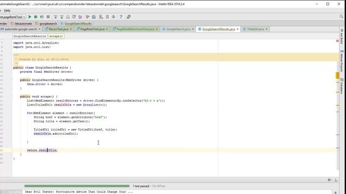The height and width of the screenshot is (194, 346).
Task: Click the scrape() structure breadcrumb
Action: point(56,36)
